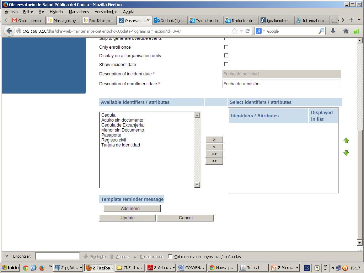Click the browser back arrow button
This screenshot has width=364, height=273.
pyautogui.click(x=9, y=31)
